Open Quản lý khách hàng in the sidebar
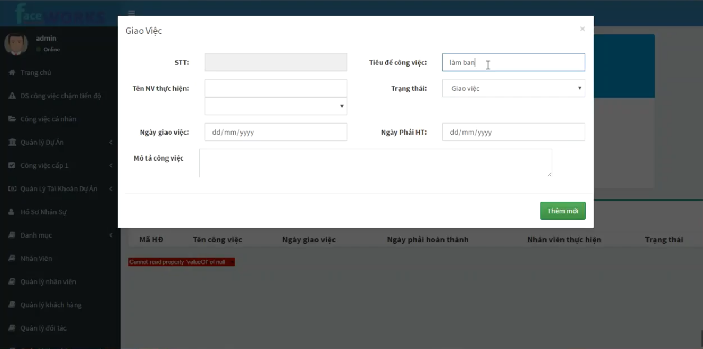 [x=51, y=305]
